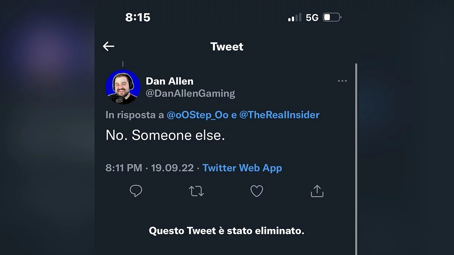Click the Twitter Web App source link

point(242,168)
